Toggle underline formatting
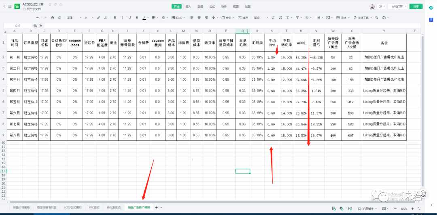Screen dimensions: 437x215 (129, 18)
